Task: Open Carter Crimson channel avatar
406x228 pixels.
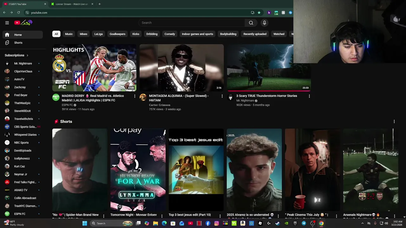Action: click(143, 97)
